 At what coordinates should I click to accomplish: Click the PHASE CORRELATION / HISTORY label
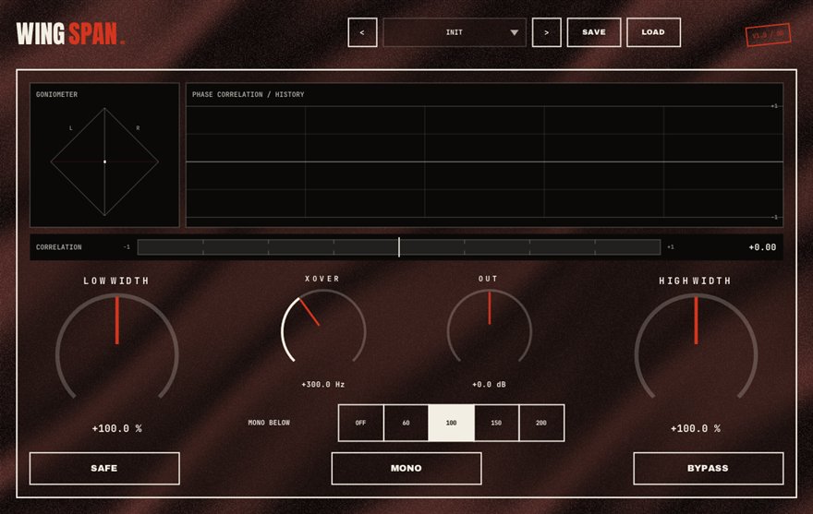[248, 94]
